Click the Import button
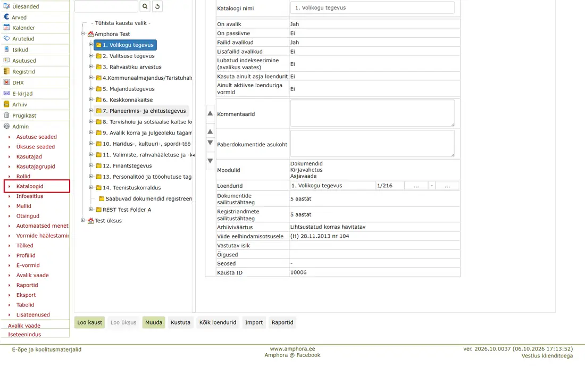 [x=254, y=322]
